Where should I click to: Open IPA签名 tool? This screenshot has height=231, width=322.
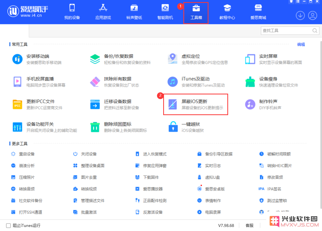[x=270, y=189]
